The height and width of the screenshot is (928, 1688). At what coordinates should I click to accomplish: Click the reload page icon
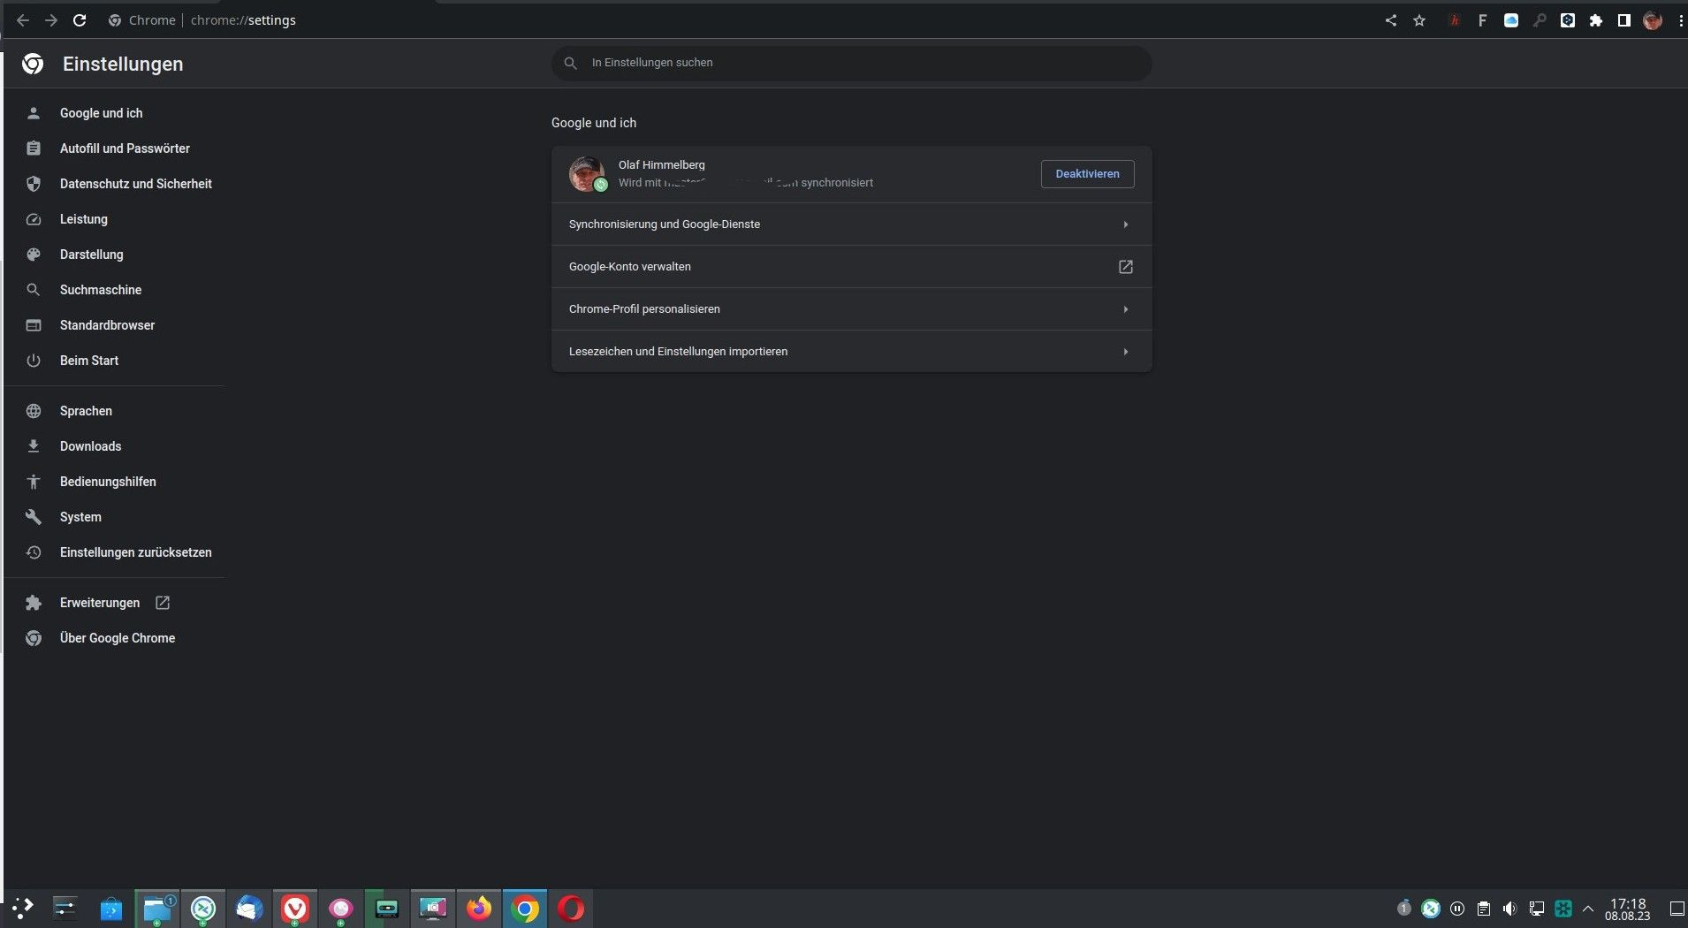tap(80, 20)
